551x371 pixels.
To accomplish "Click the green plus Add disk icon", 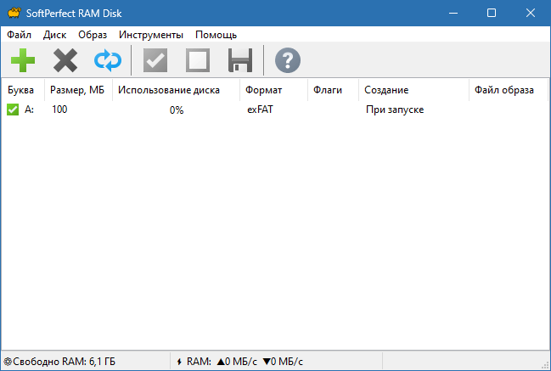I will click(23, 60).
